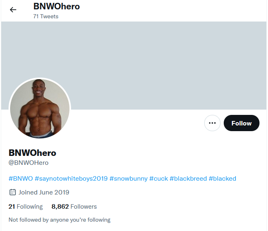The image size is (268, 231).
Task: Open the three-dots more options button
Action: click(x=212, y=123)
